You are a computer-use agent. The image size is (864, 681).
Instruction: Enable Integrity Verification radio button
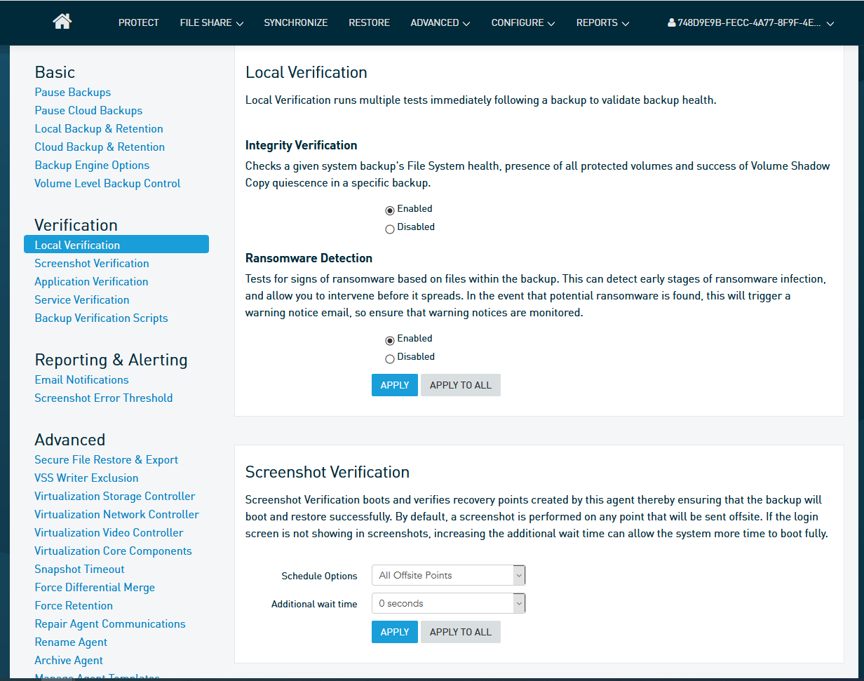click(390, 210)
